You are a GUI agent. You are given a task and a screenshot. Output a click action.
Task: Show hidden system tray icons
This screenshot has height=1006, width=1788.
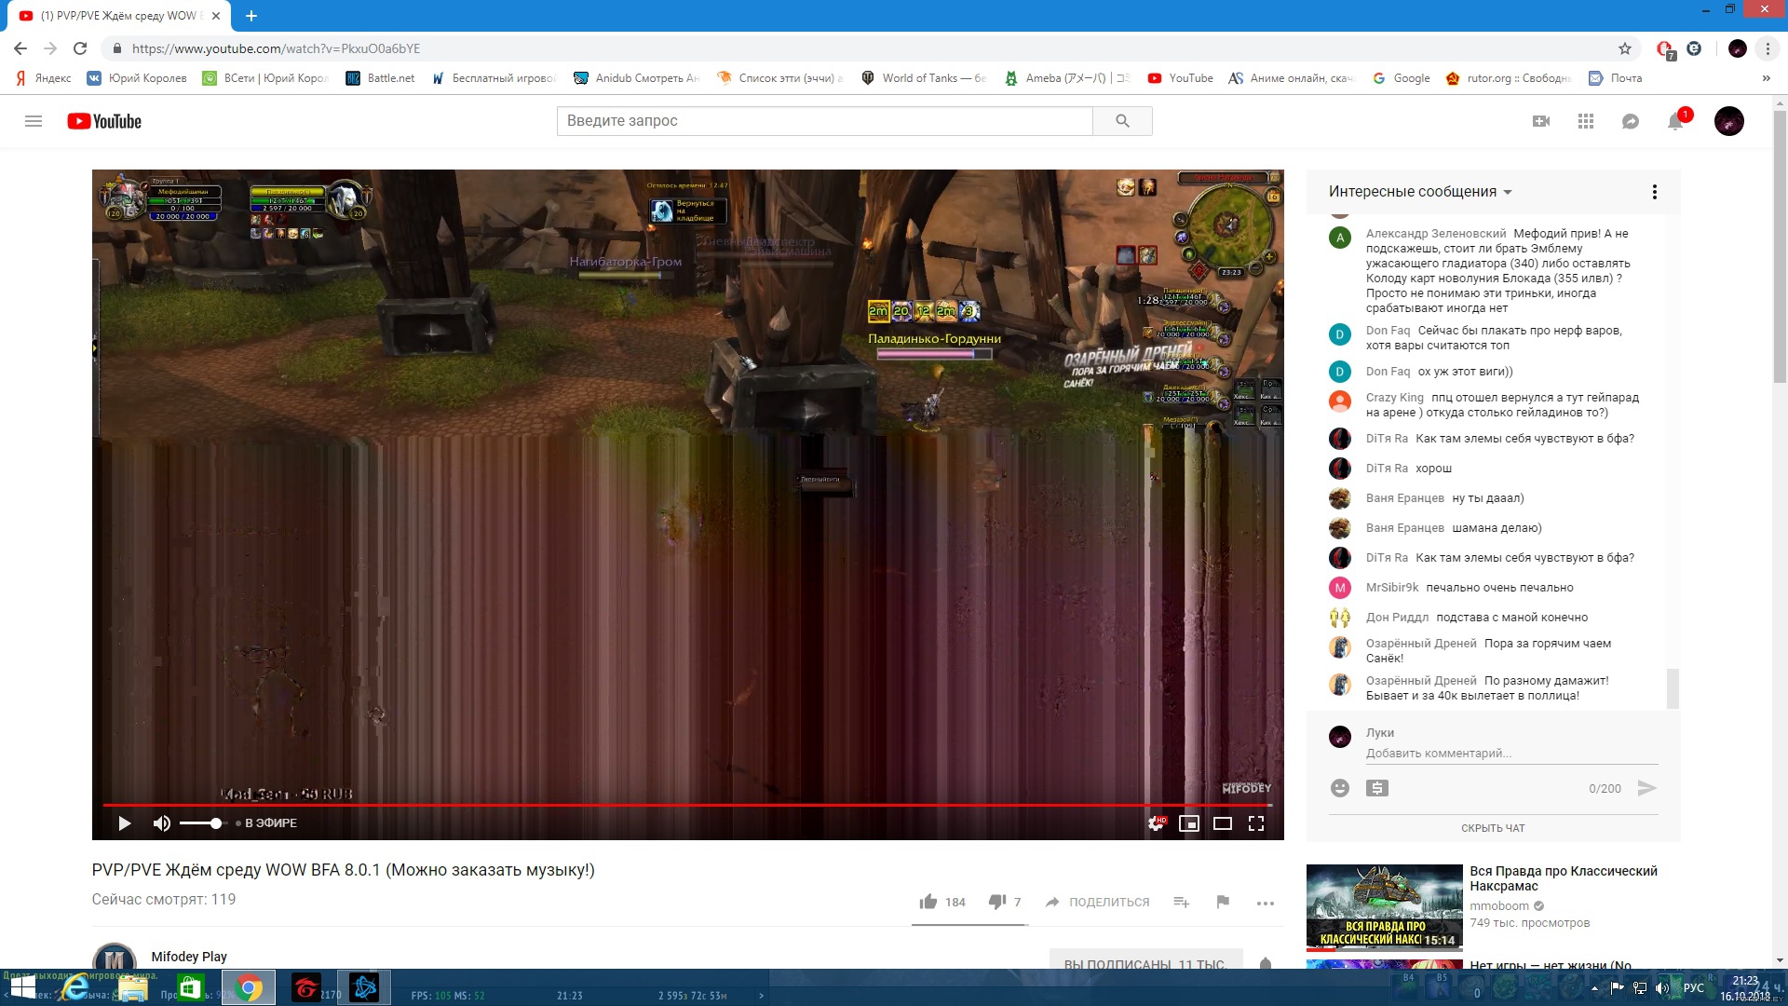coord(1594,988)
